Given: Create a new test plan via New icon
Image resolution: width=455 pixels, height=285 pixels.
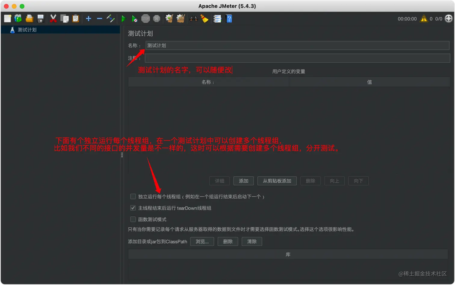Looking at the screenshot, I should coord(8,19).
